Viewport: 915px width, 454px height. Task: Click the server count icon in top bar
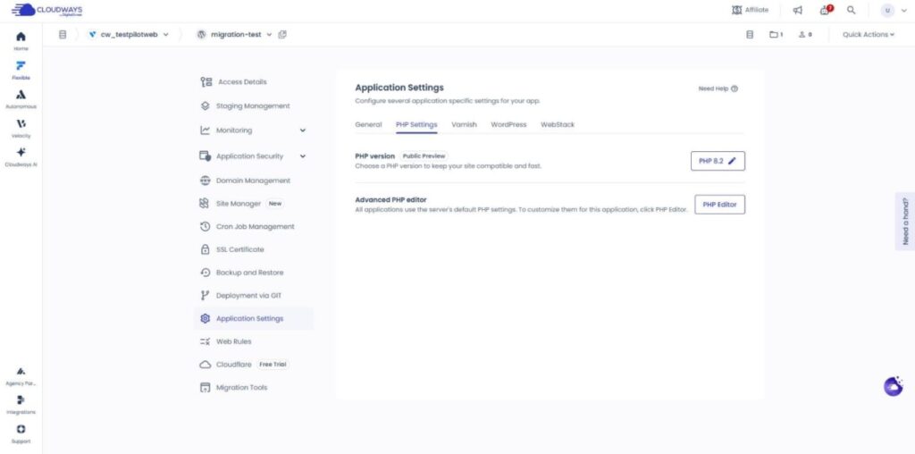(x=750, y=35)
